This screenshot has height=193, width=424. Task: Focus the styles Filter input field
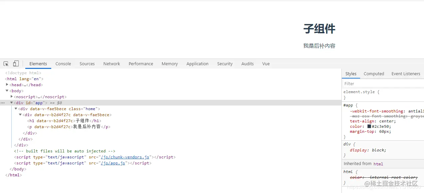click(383, 84)
